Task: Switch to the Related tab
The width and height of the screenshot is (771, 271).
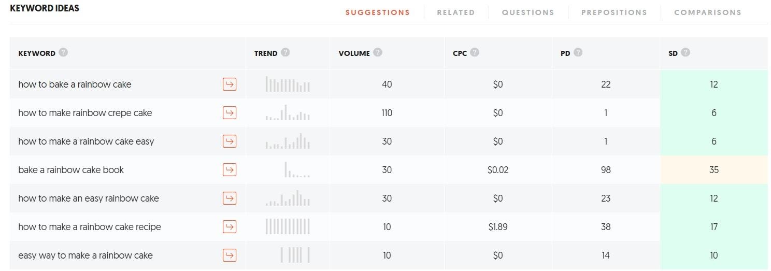Action: click(455, 12)
